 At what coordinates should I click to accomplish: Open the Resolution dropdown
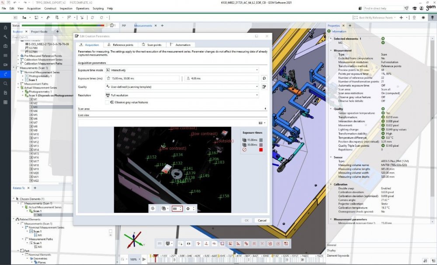pos(182,95)
